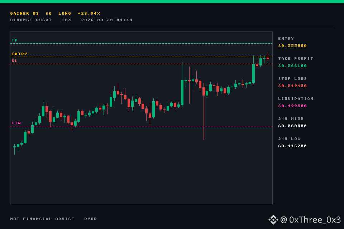The height and width of the screenshot is (229, 344).
Task: Click the 24H HIGH heading
Action: click(291, 118)
